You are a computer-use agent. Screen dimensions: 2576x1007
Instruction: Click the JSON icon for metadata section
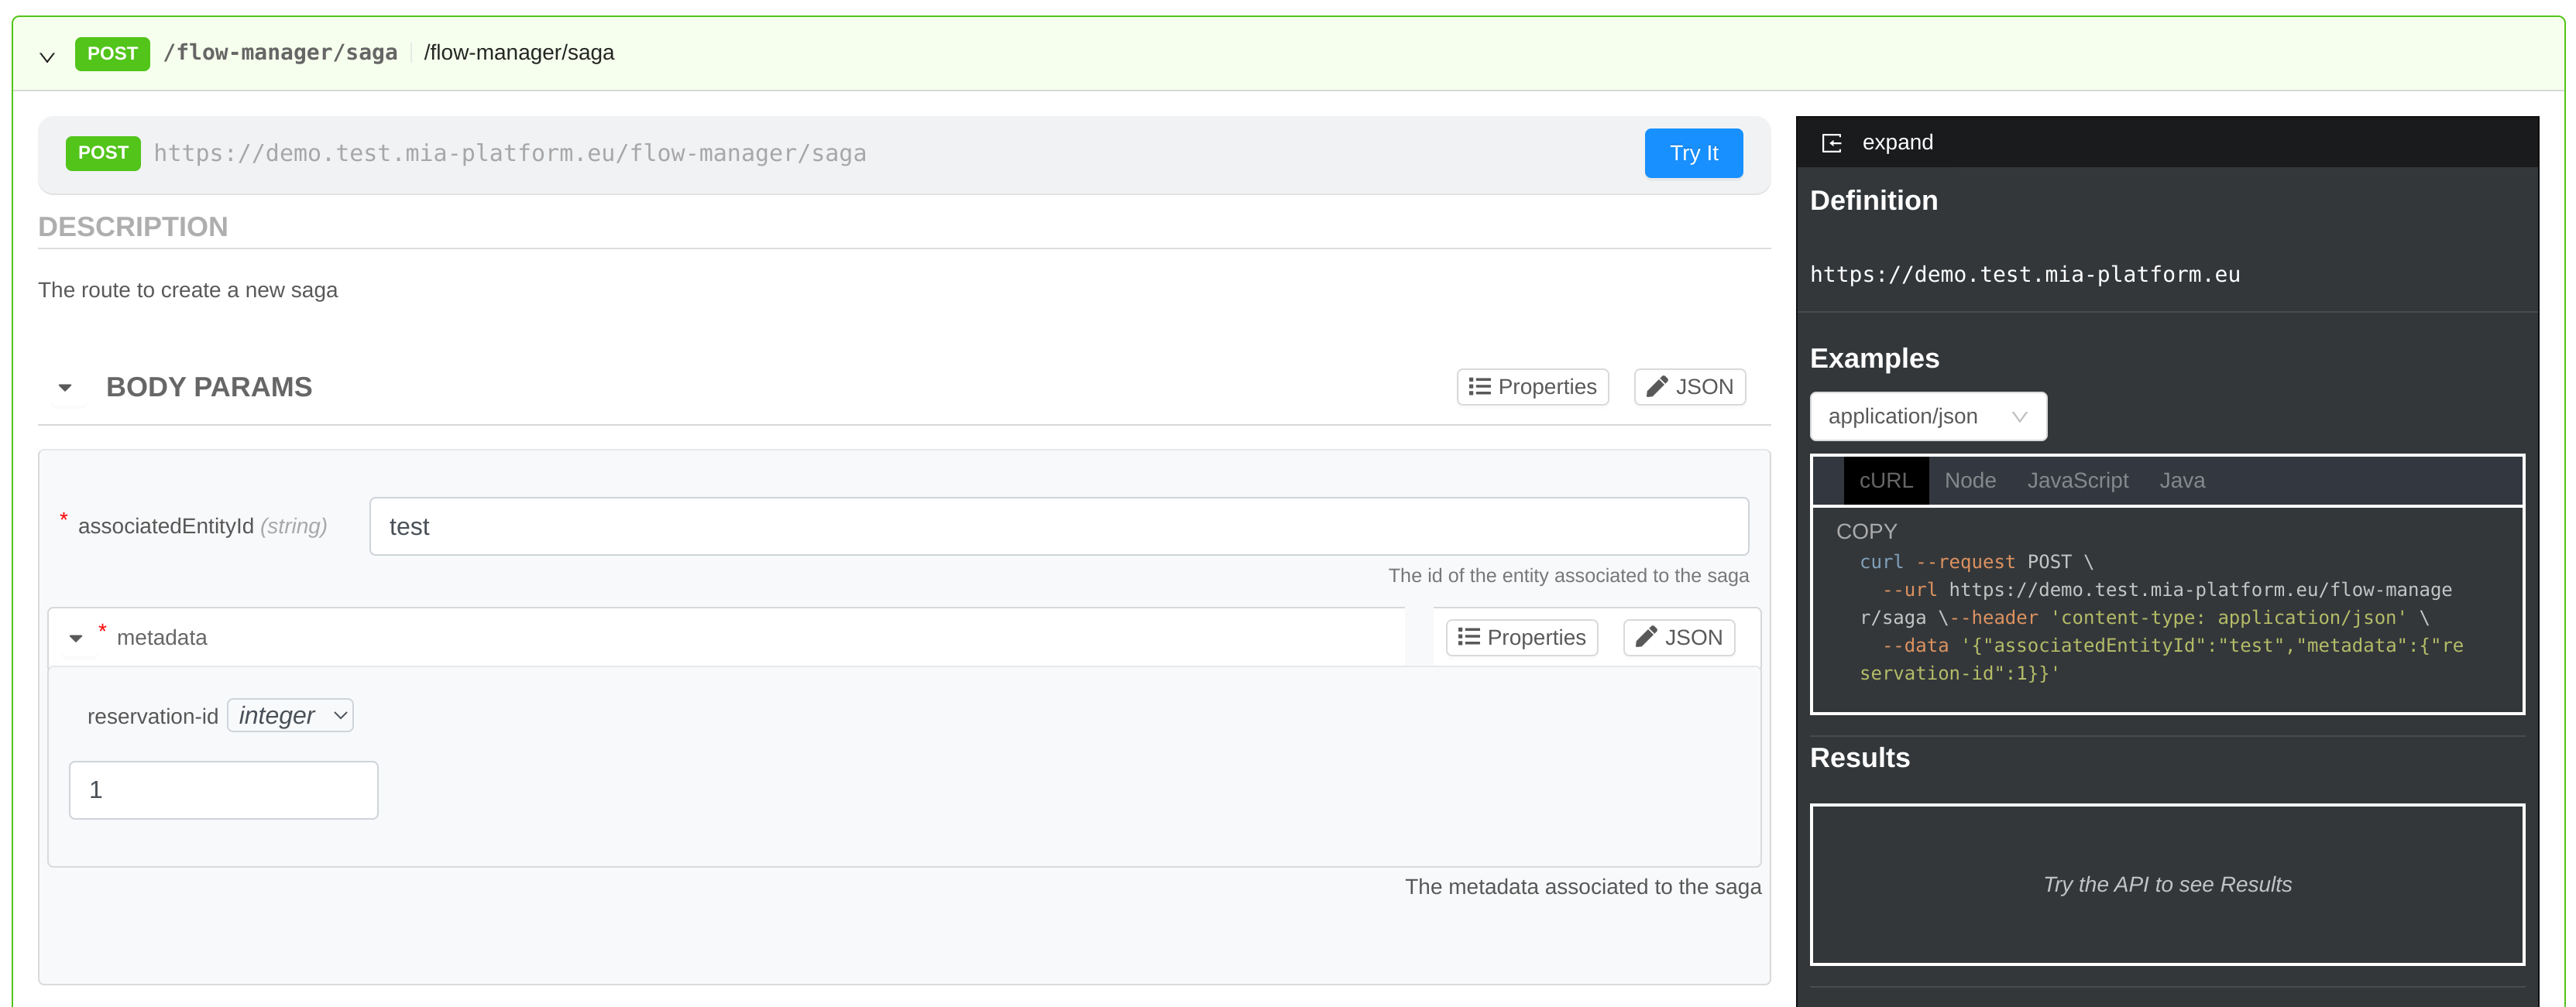point(1676,637)
